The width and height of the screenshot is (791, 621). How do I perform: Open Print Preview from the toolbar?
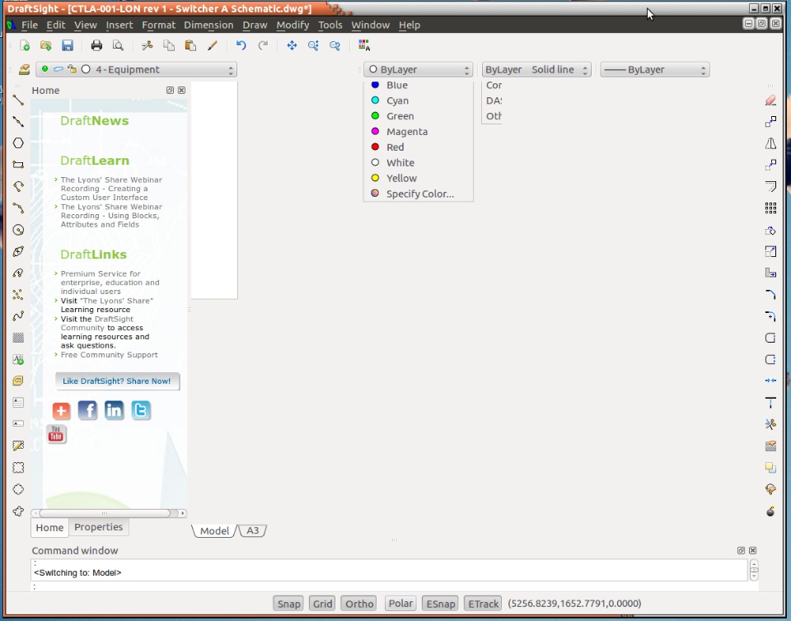click(118, 45)
